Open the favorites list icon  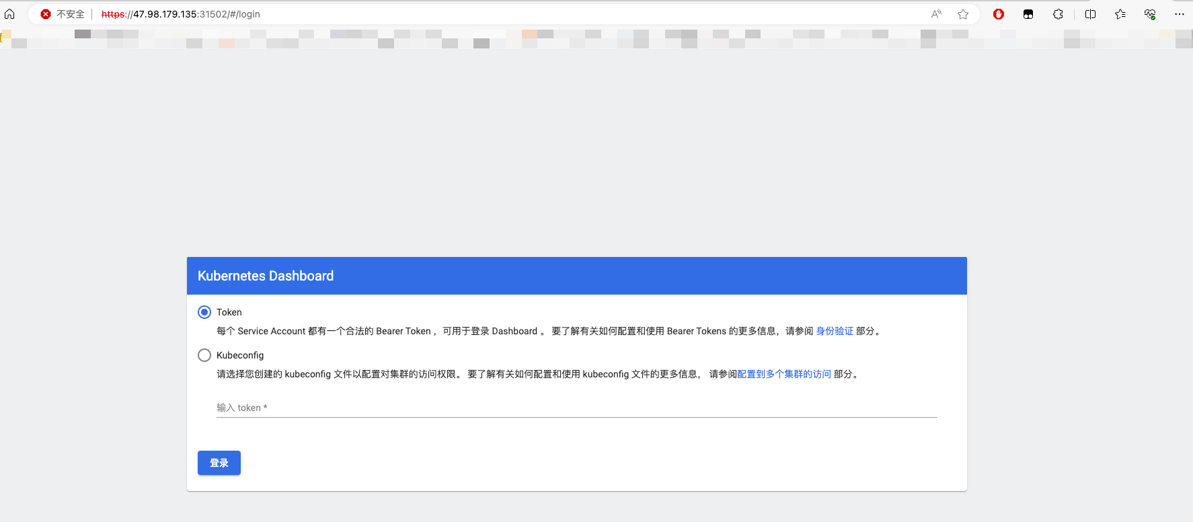(1120, 14)
